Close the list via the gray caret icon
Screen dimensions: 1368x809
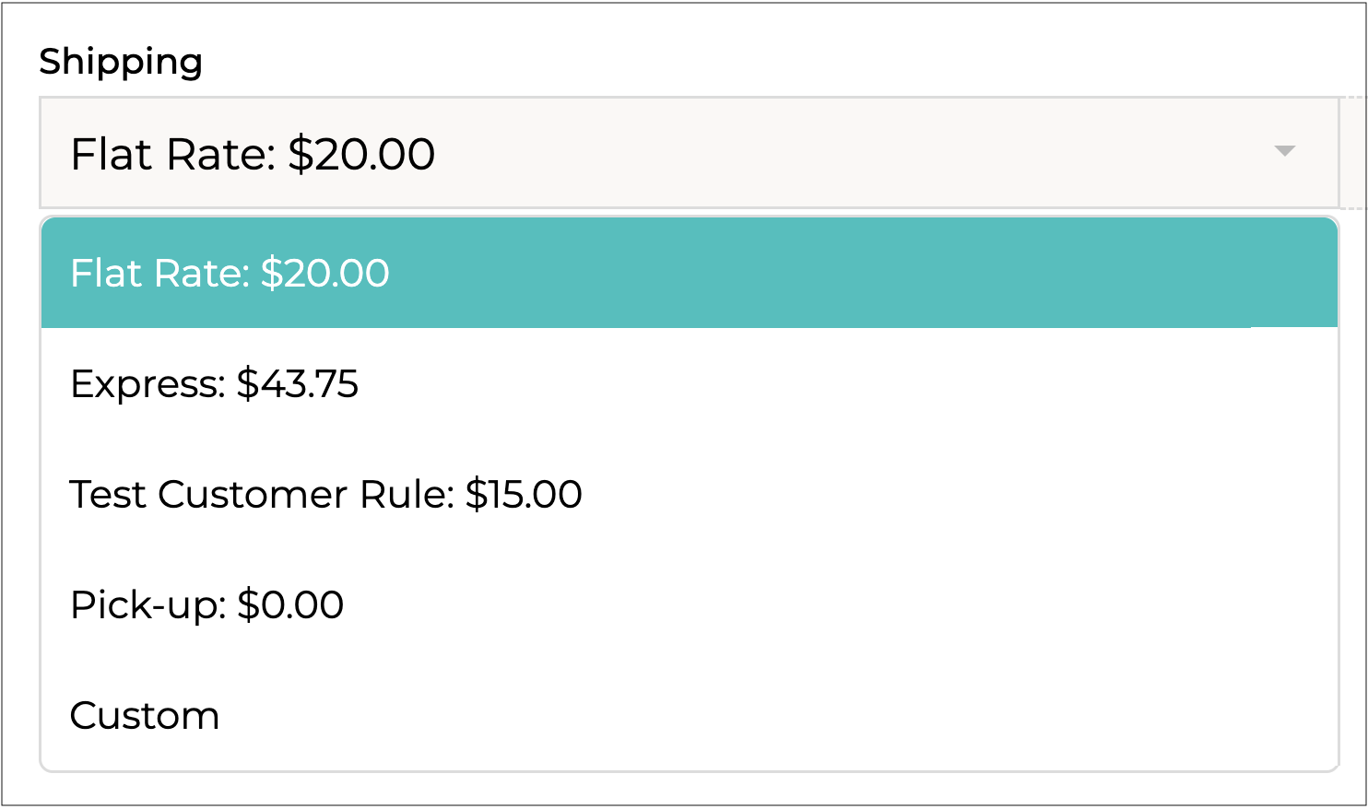tap(1284, 151)
